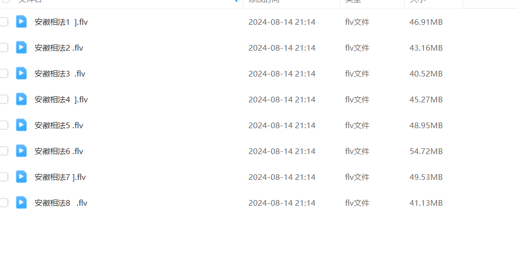
Task: Click the video icon of 安徽相法5 file
Action: (21, 125)
